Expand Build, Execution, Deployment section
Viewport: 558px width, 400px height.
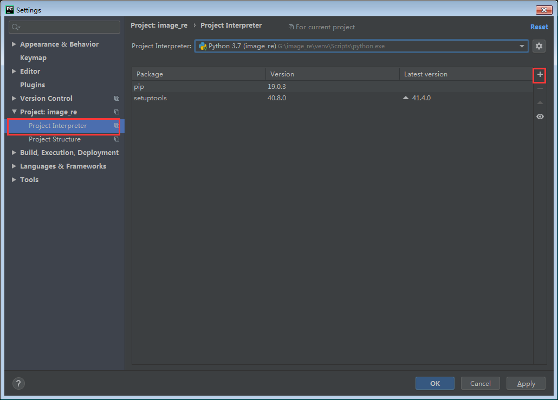14,152
